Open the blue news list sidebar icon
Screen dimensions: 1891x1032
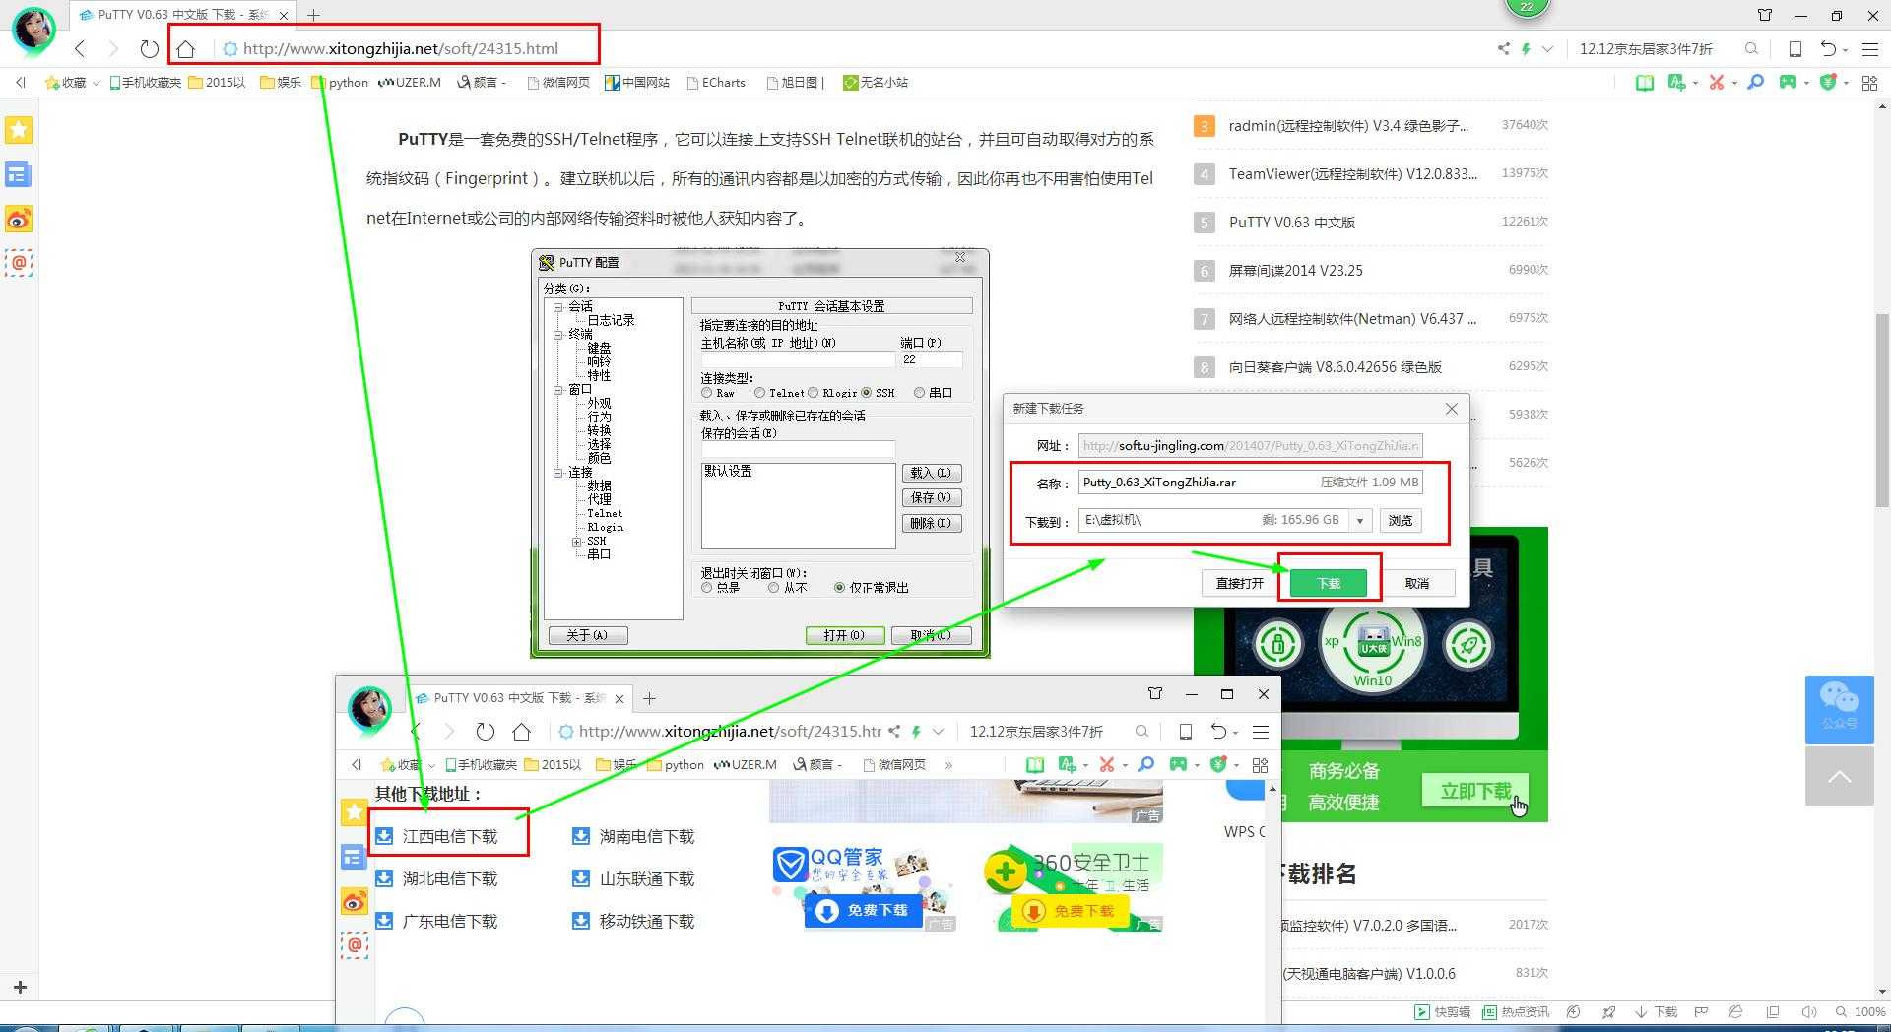coord(19,175)
